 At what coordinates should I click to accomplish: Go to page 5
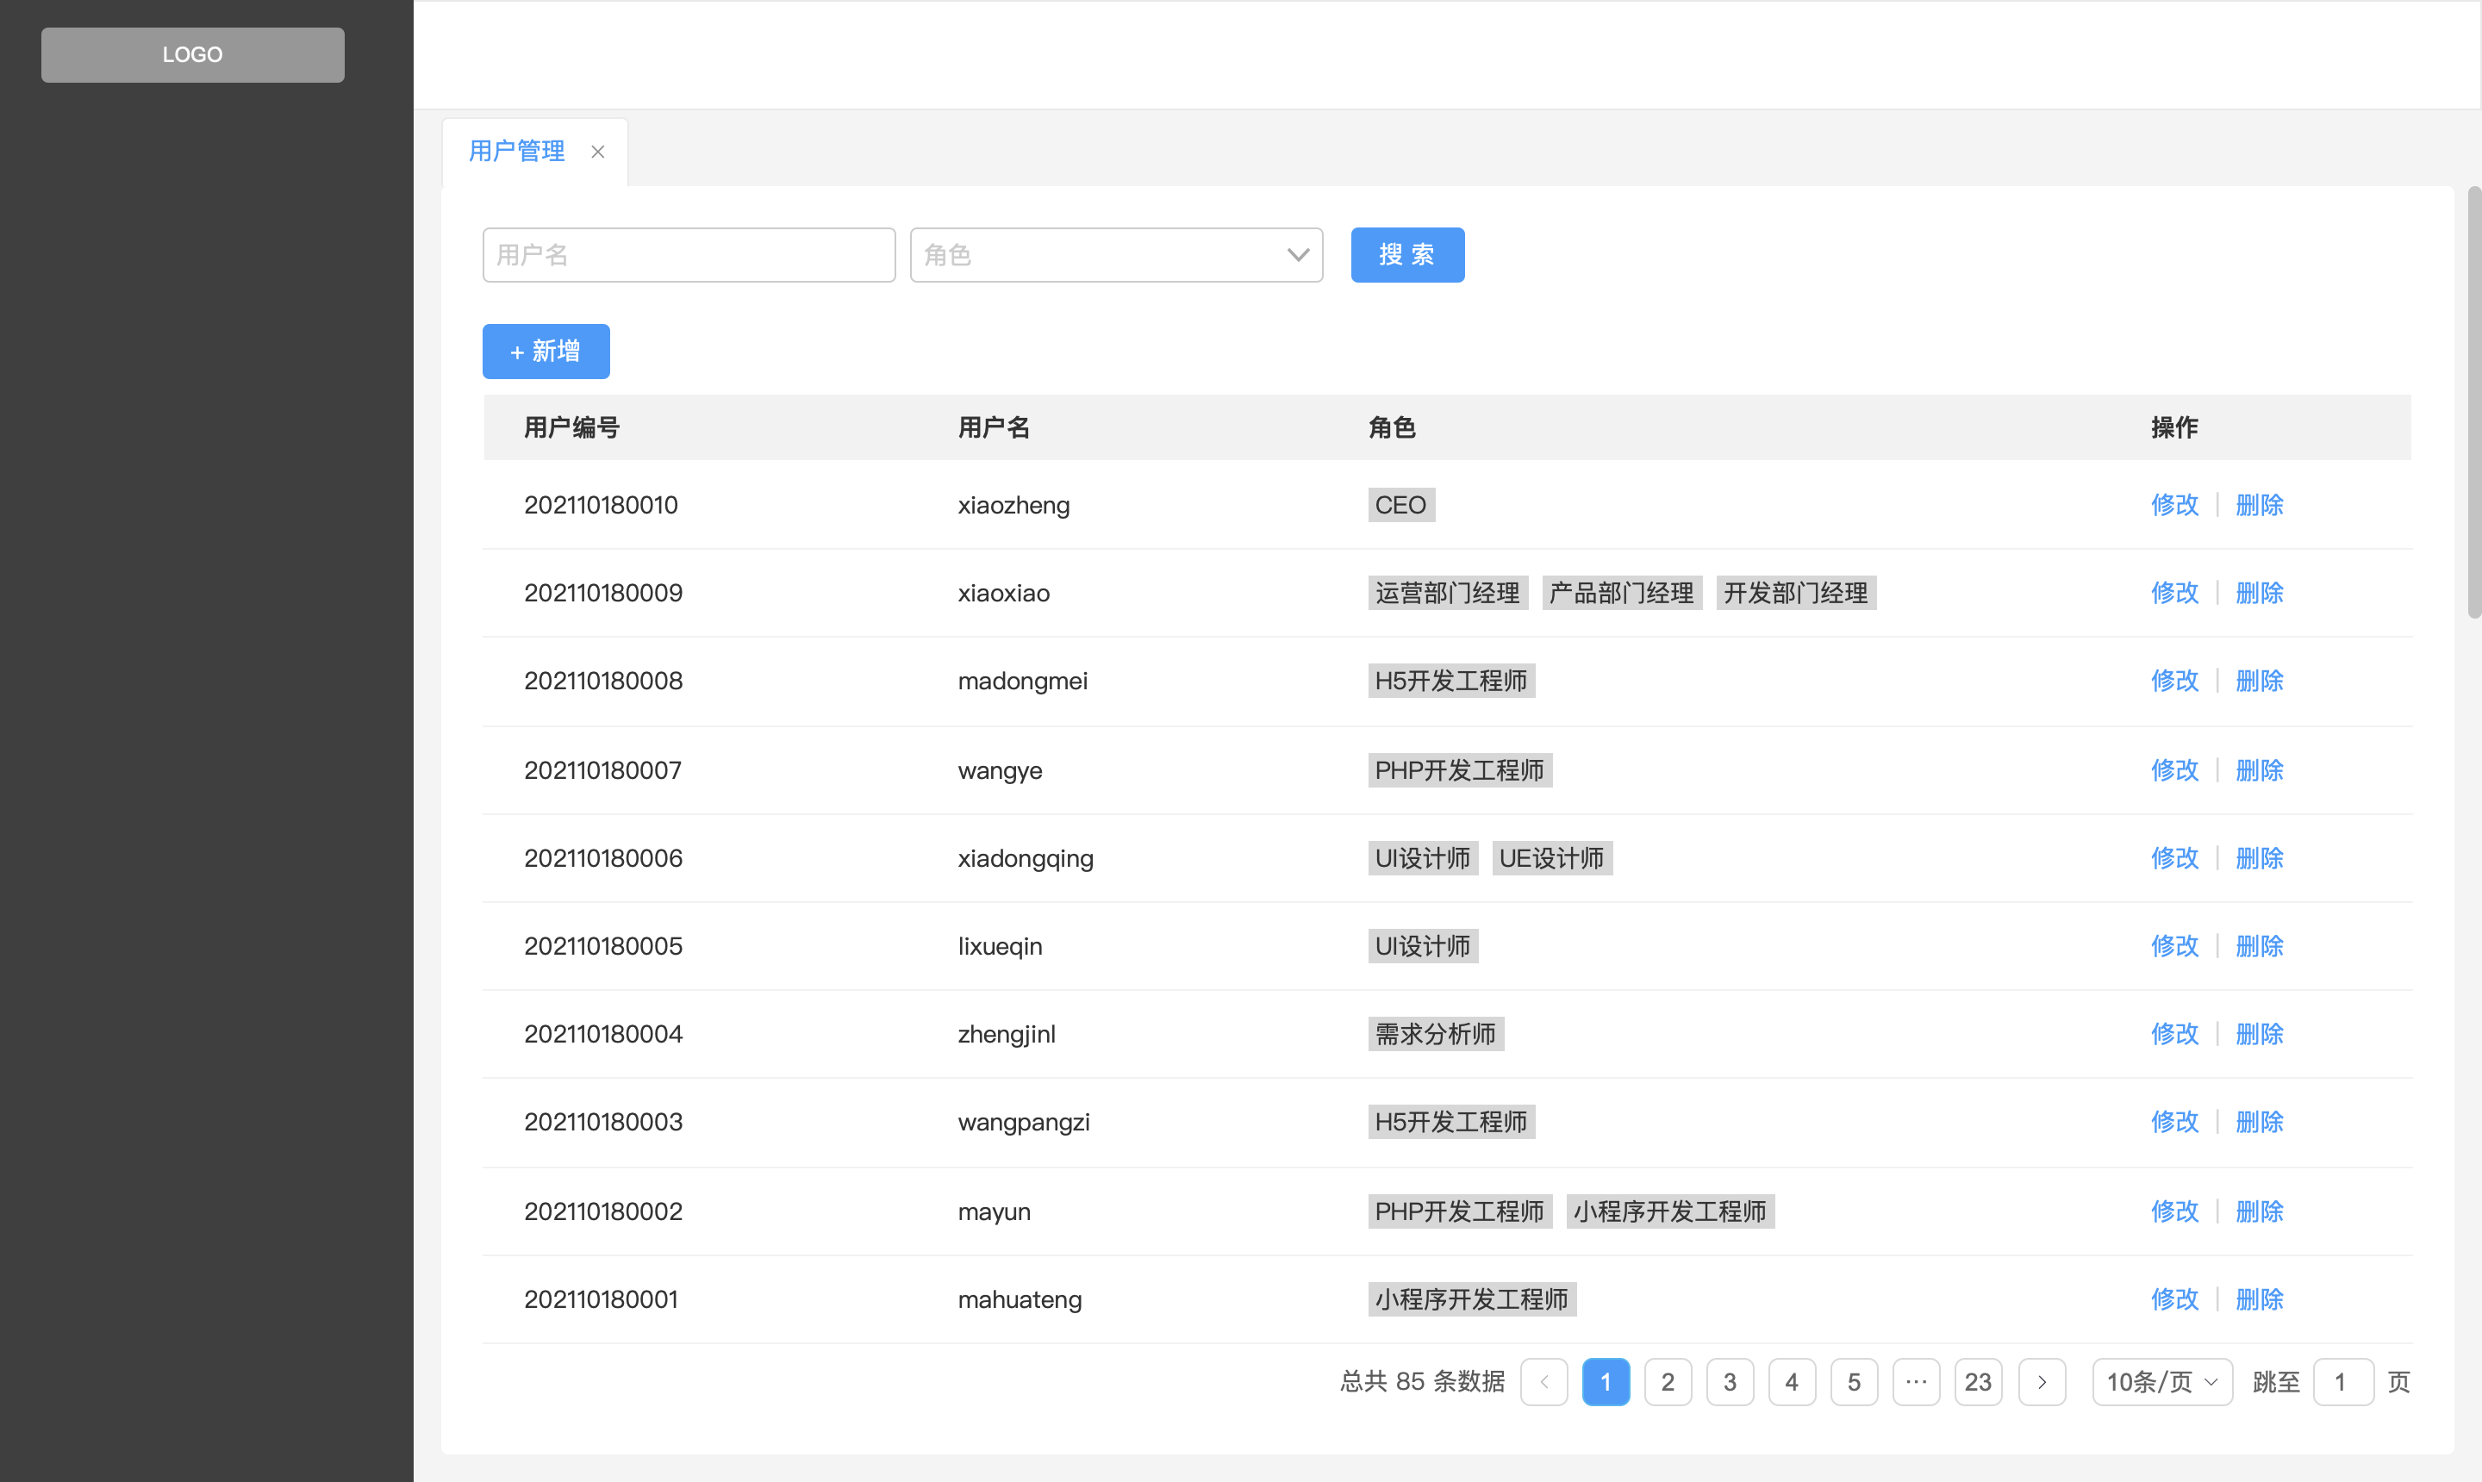click(1854, 1382)
